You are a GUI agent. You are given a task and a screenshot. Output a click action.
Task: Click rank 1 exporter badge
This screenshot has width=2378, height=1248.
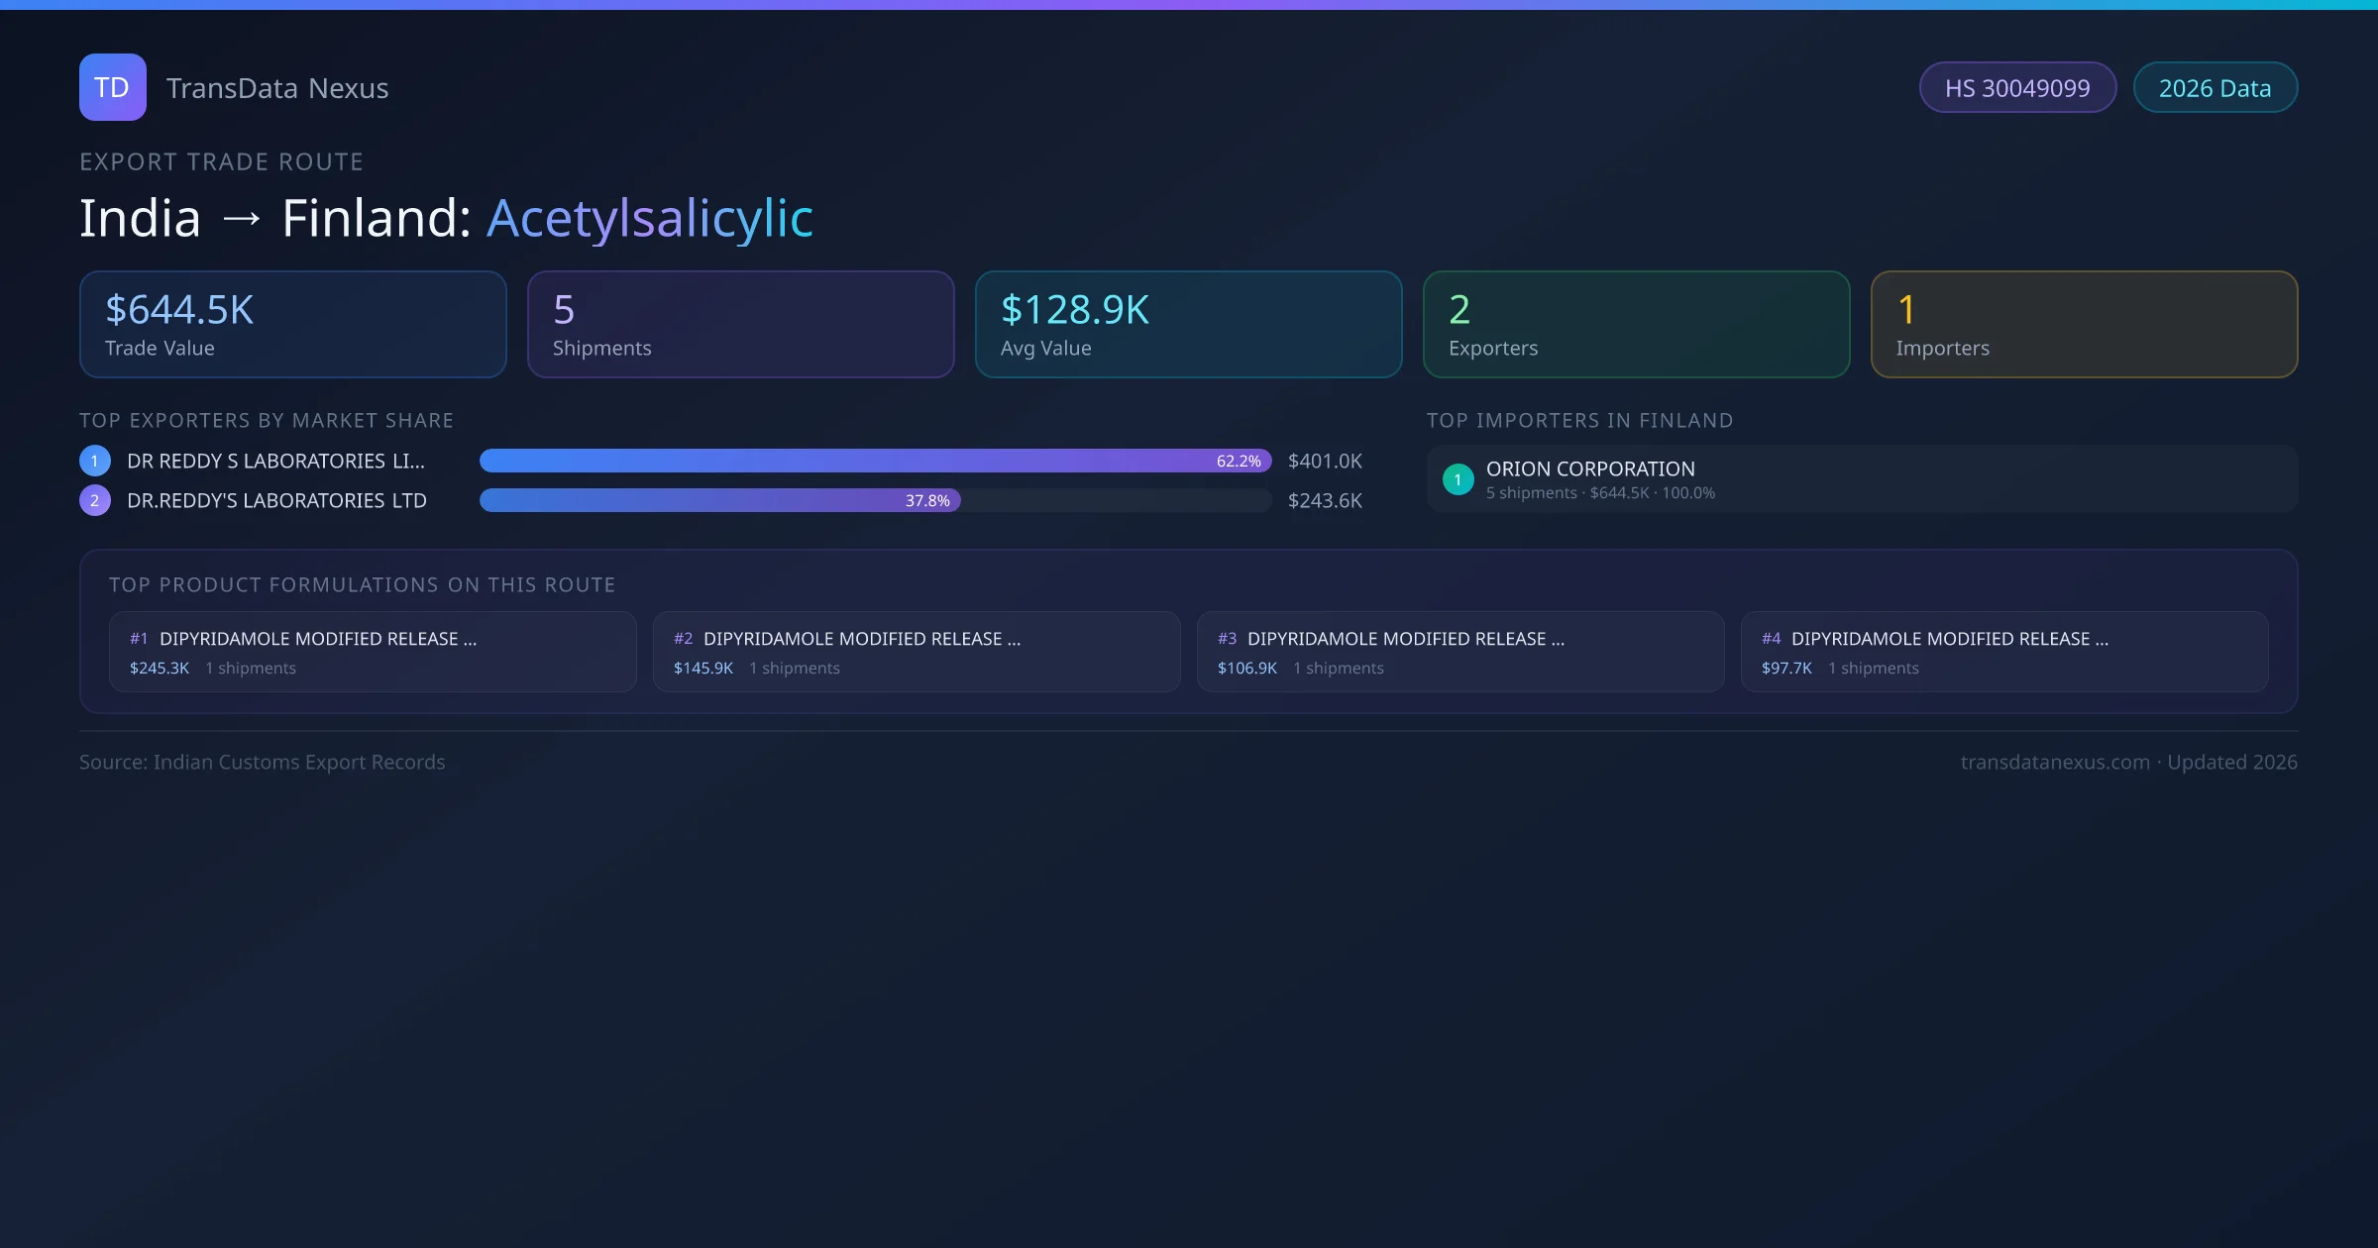click(x=95, y=461)
